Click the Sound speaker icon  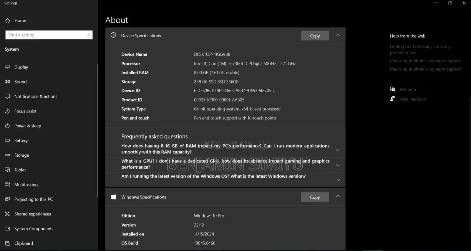[x=7, y=81]
